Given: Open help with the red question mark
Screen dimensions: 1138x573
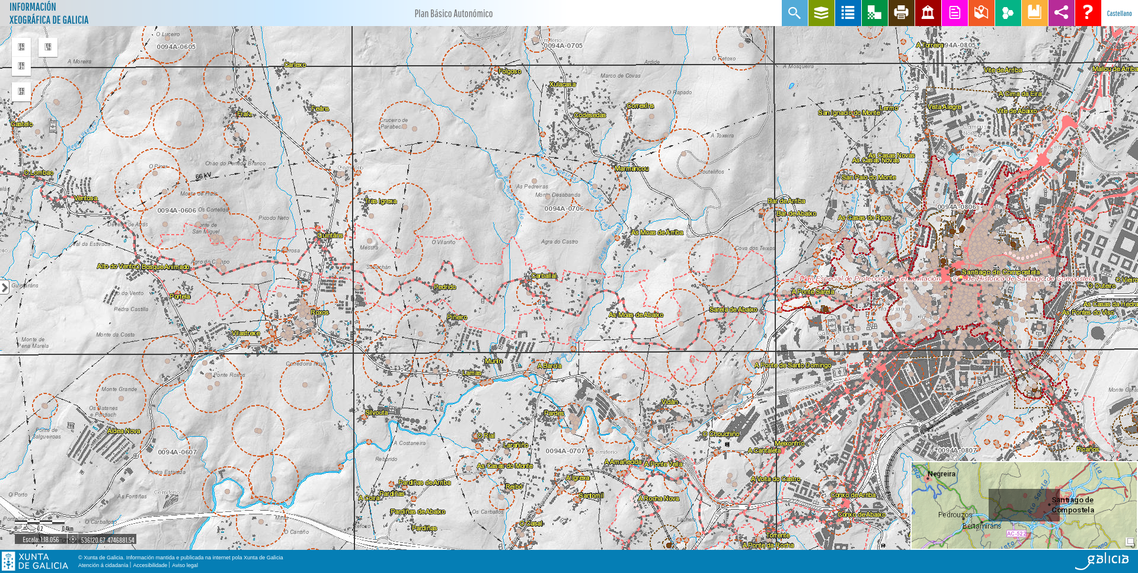Looking at the screenshot, I should [x=1088, y=13].
